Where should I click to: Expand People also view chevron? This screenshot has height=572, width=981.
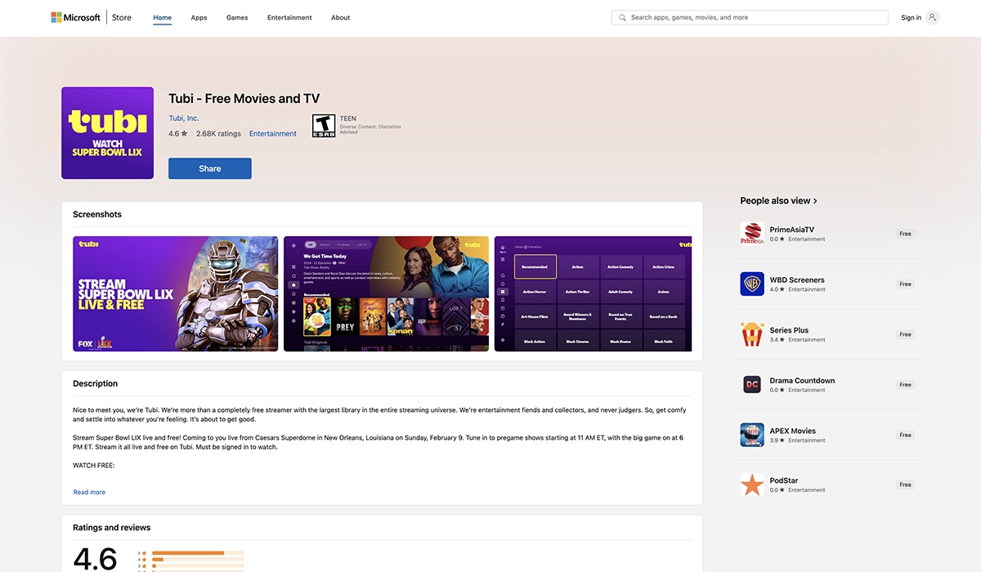click(x=815, y=201)
